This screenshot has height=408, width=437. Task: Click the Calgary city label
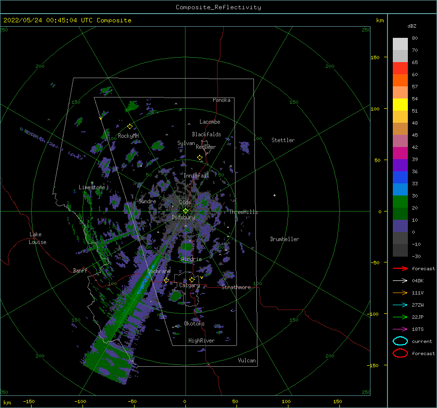189,285
